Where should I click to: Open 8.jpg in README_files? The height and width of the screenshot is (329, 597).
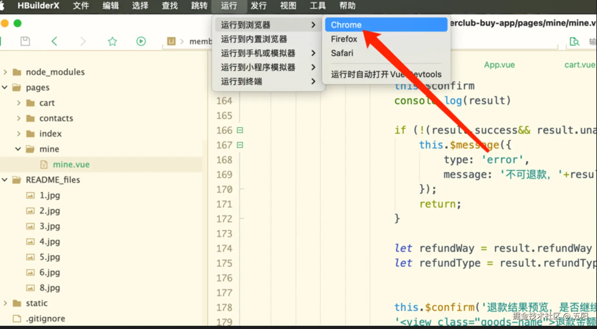coord(50,288)
